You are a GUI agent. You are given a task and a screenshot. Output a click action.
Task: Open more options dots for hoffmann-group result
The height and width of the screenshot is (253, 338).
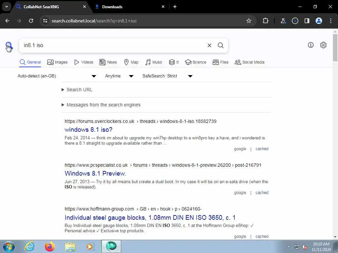[x=251, y=237]
